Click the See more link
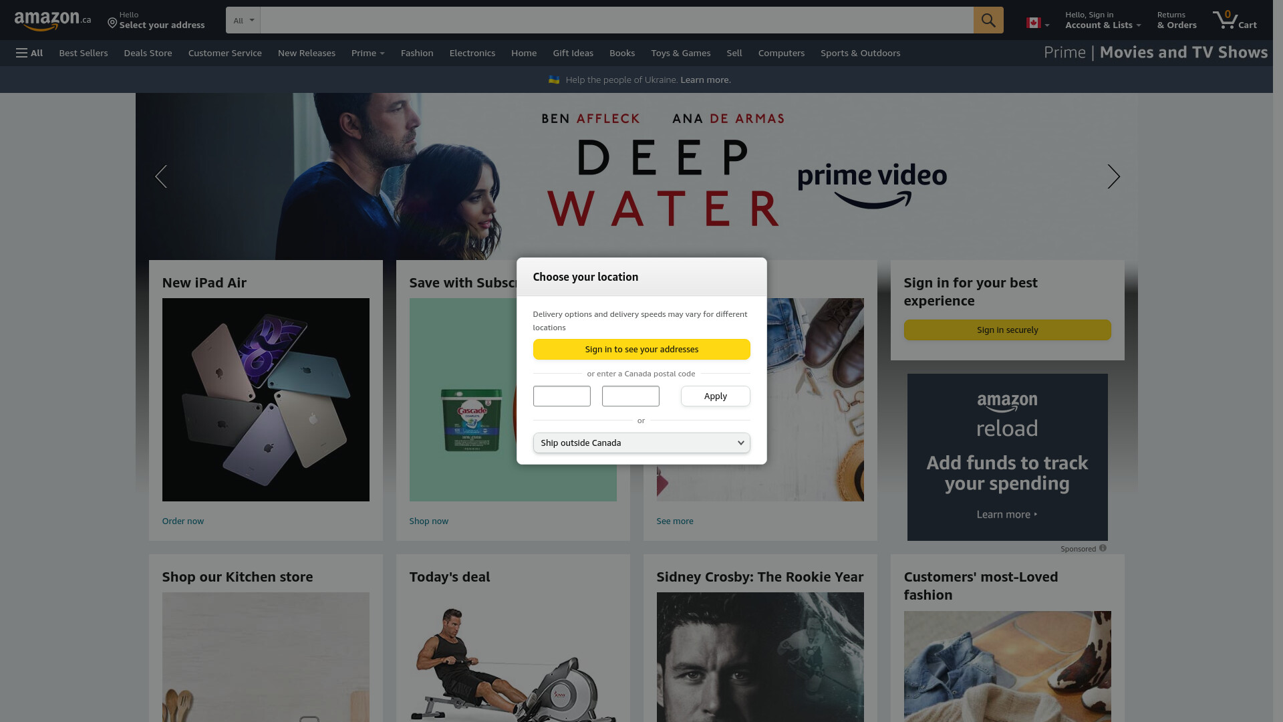Screen dimensions: 1283x722 [x=674, y=521]
